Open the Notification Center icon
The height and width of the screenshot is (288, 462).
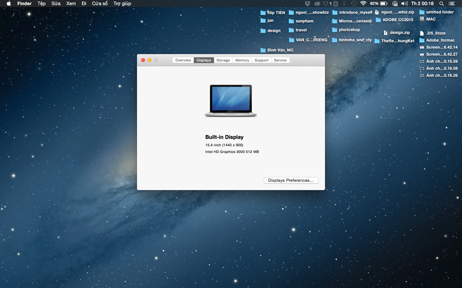451,3
